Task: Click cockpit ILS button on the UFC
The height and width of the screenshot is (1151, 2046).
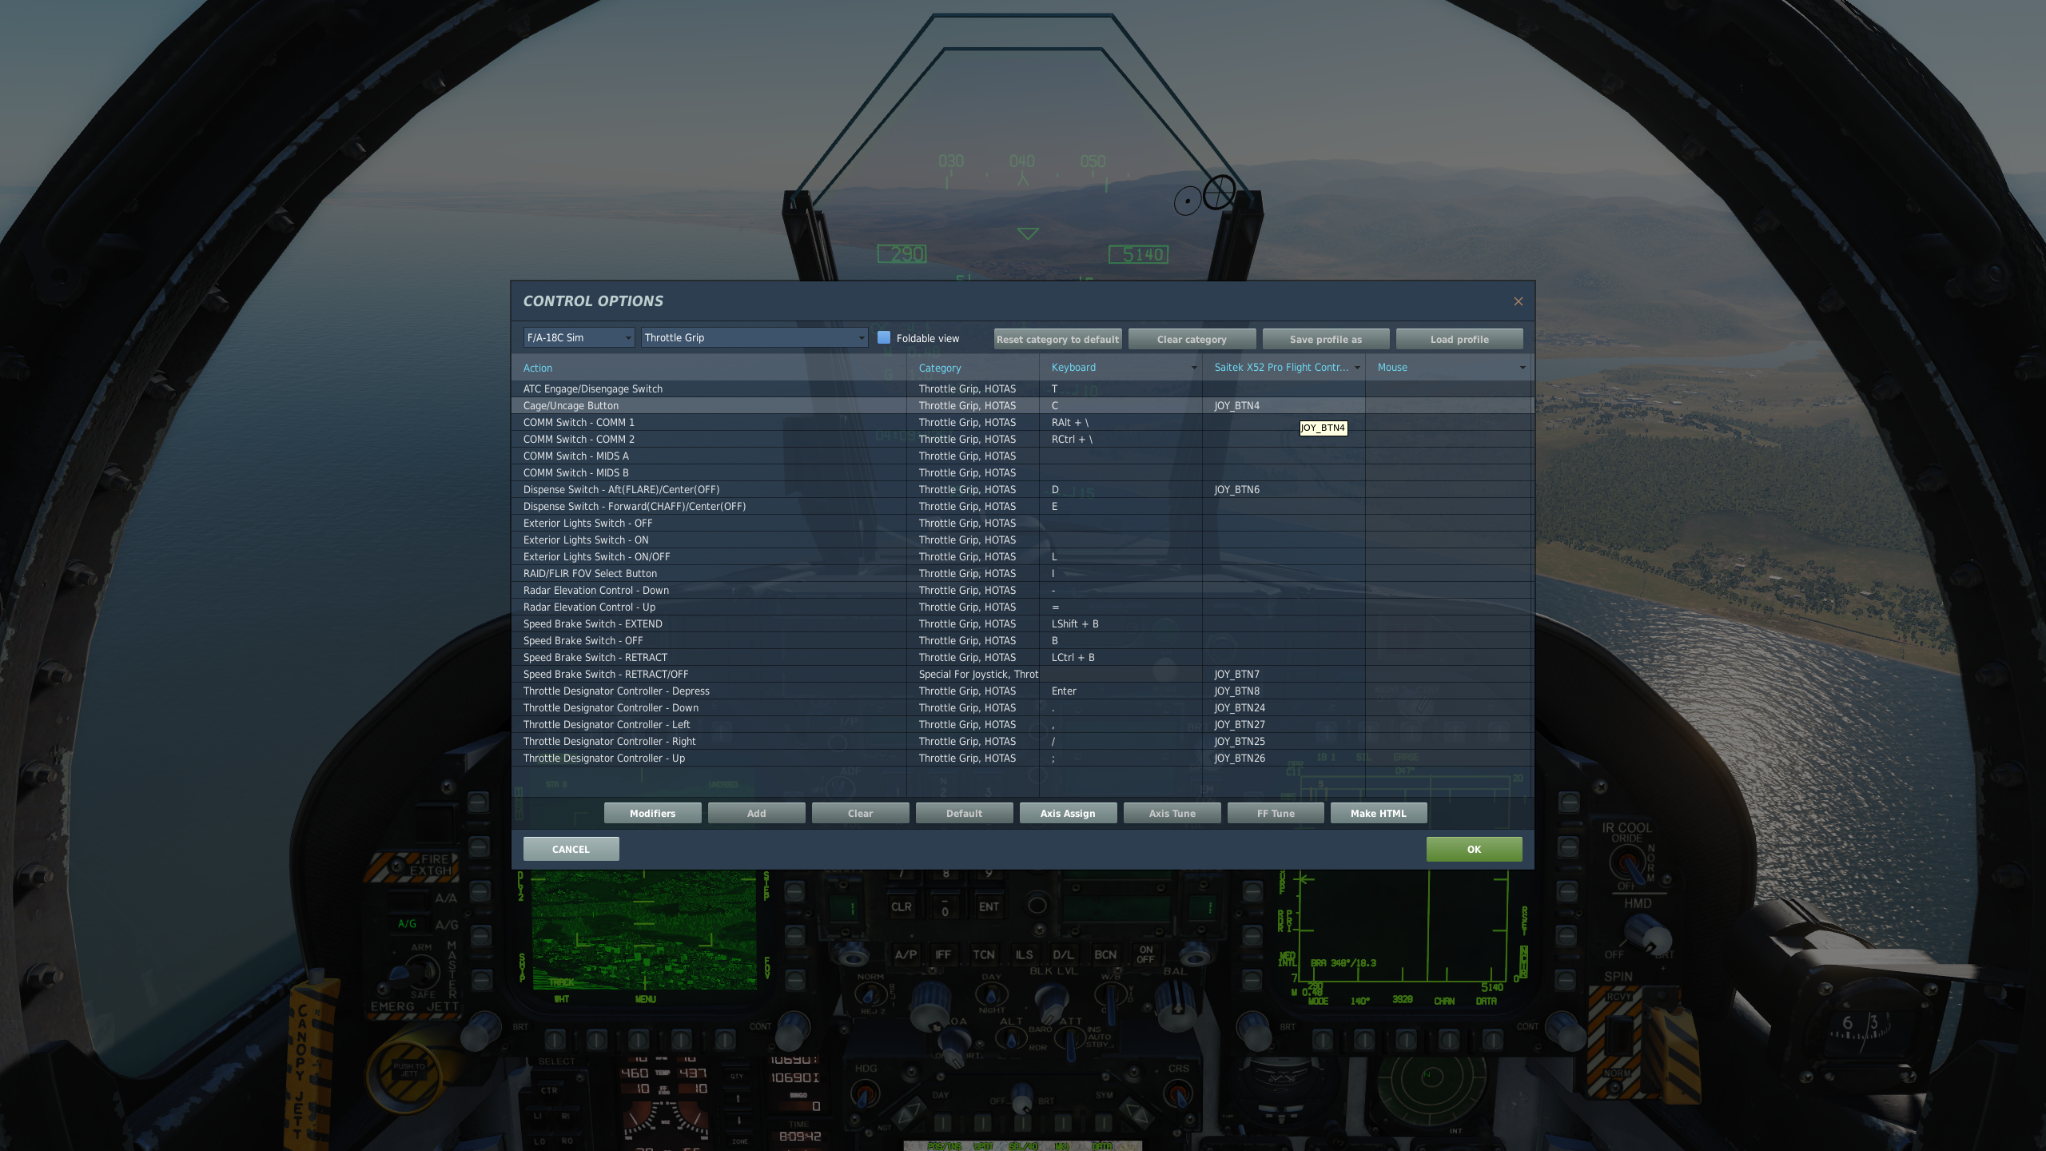Action: [1024, 954]
